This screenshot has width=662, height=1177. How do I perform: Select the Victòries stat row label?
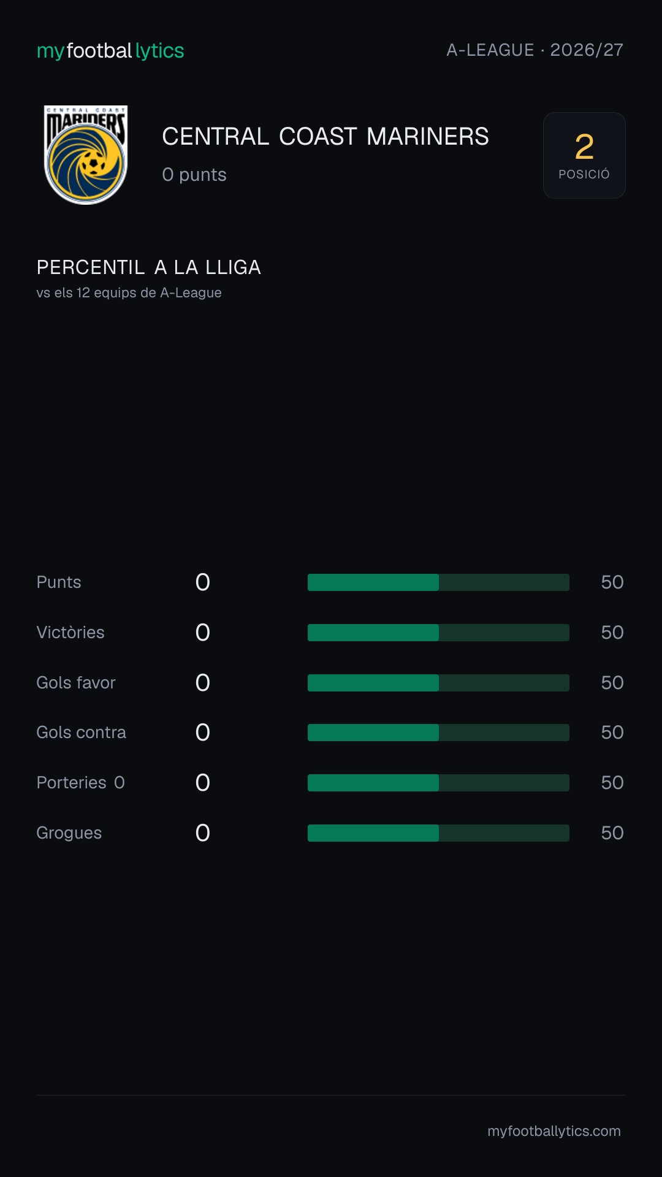point(70,633)
